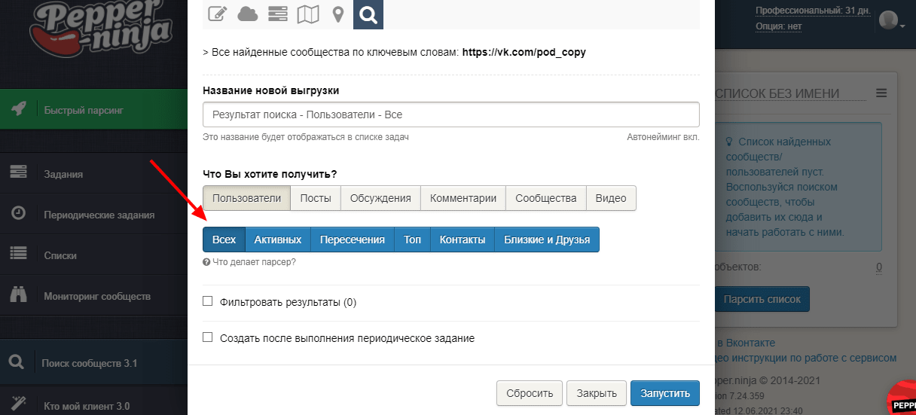This screenshot has height=415, width=916.
Task: Switch to the Сообщества tab
Action: point(545,198)
